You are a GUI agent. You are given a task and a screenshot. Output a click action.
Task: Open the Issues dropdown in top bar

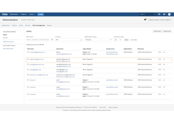pos(32,14)
